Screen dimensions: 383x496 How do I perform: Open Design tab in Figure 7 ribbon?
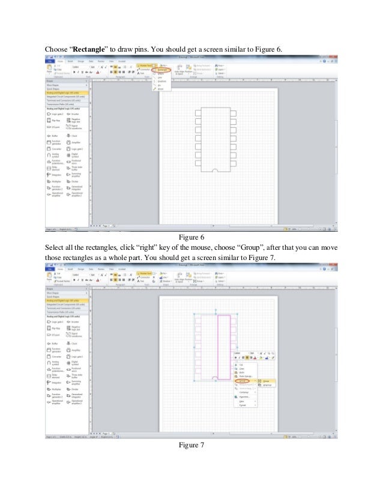(x=81, y=269)
